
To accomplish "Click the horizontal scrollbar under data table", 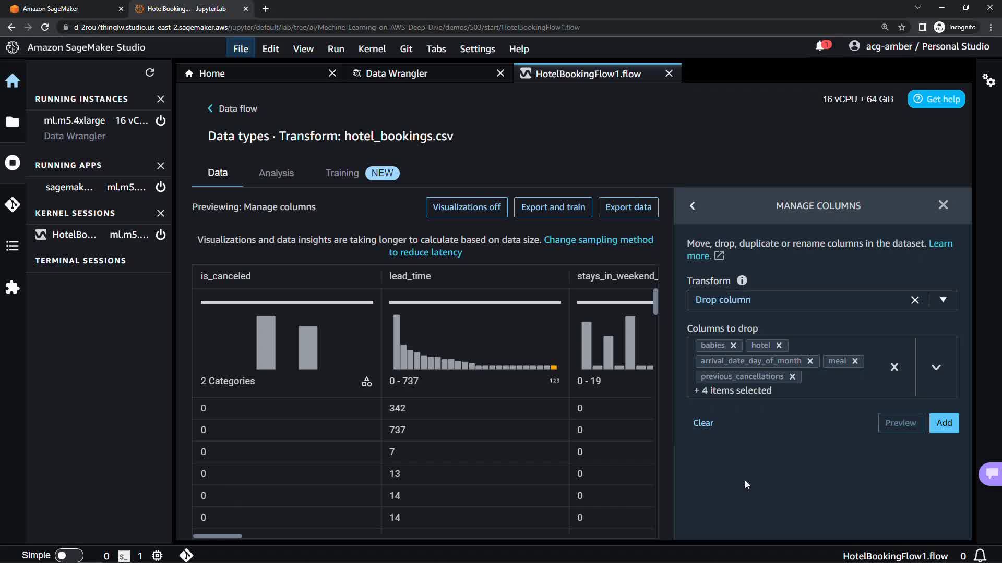I will click(x=218, y=536).
